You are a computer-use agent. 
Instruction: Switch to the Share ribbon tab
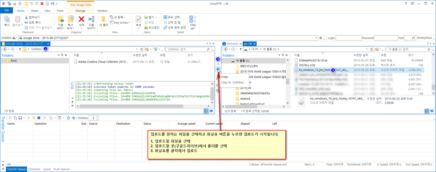click(x=35, y=11)
